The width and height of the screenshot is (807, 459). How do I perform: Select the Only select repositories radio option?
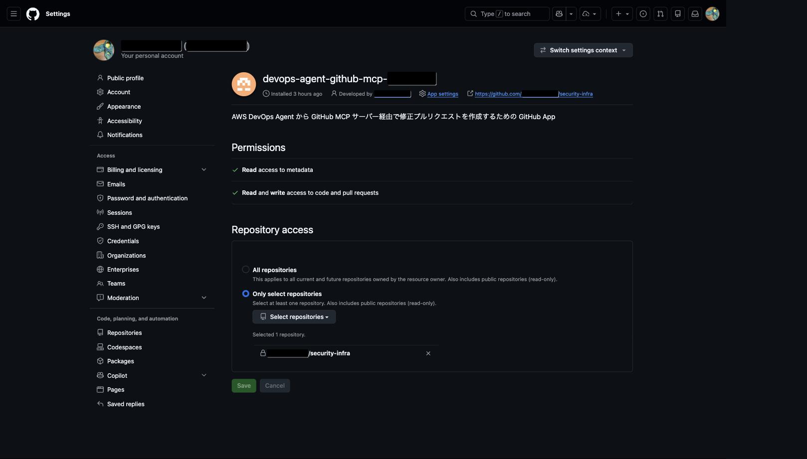pyautogui.click(x=246, y=294)
